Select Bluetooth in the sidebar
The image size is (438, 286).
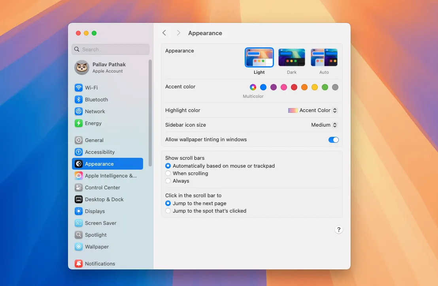[x=96, y=99]
